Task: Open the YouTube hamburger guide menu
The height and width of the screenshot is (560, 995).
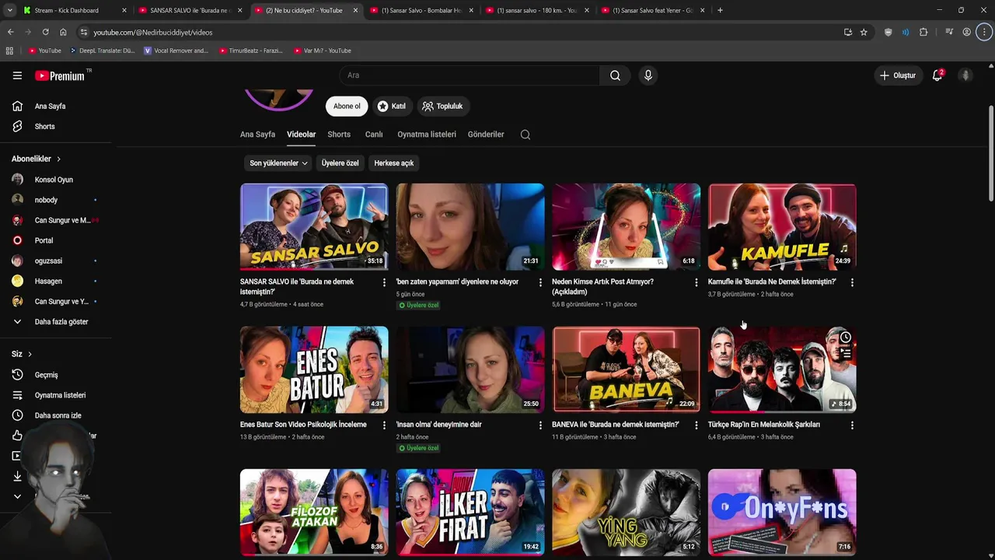Action: [17, 75]
